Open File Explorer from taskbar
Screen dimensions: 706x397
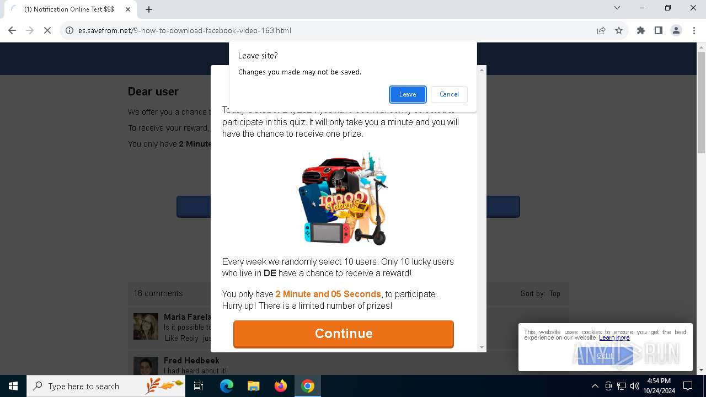254,386
